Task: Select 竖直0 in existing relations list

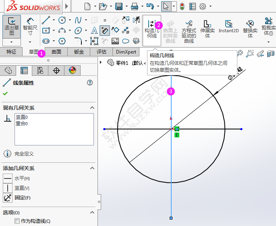Action: click(x=22, y=117)
